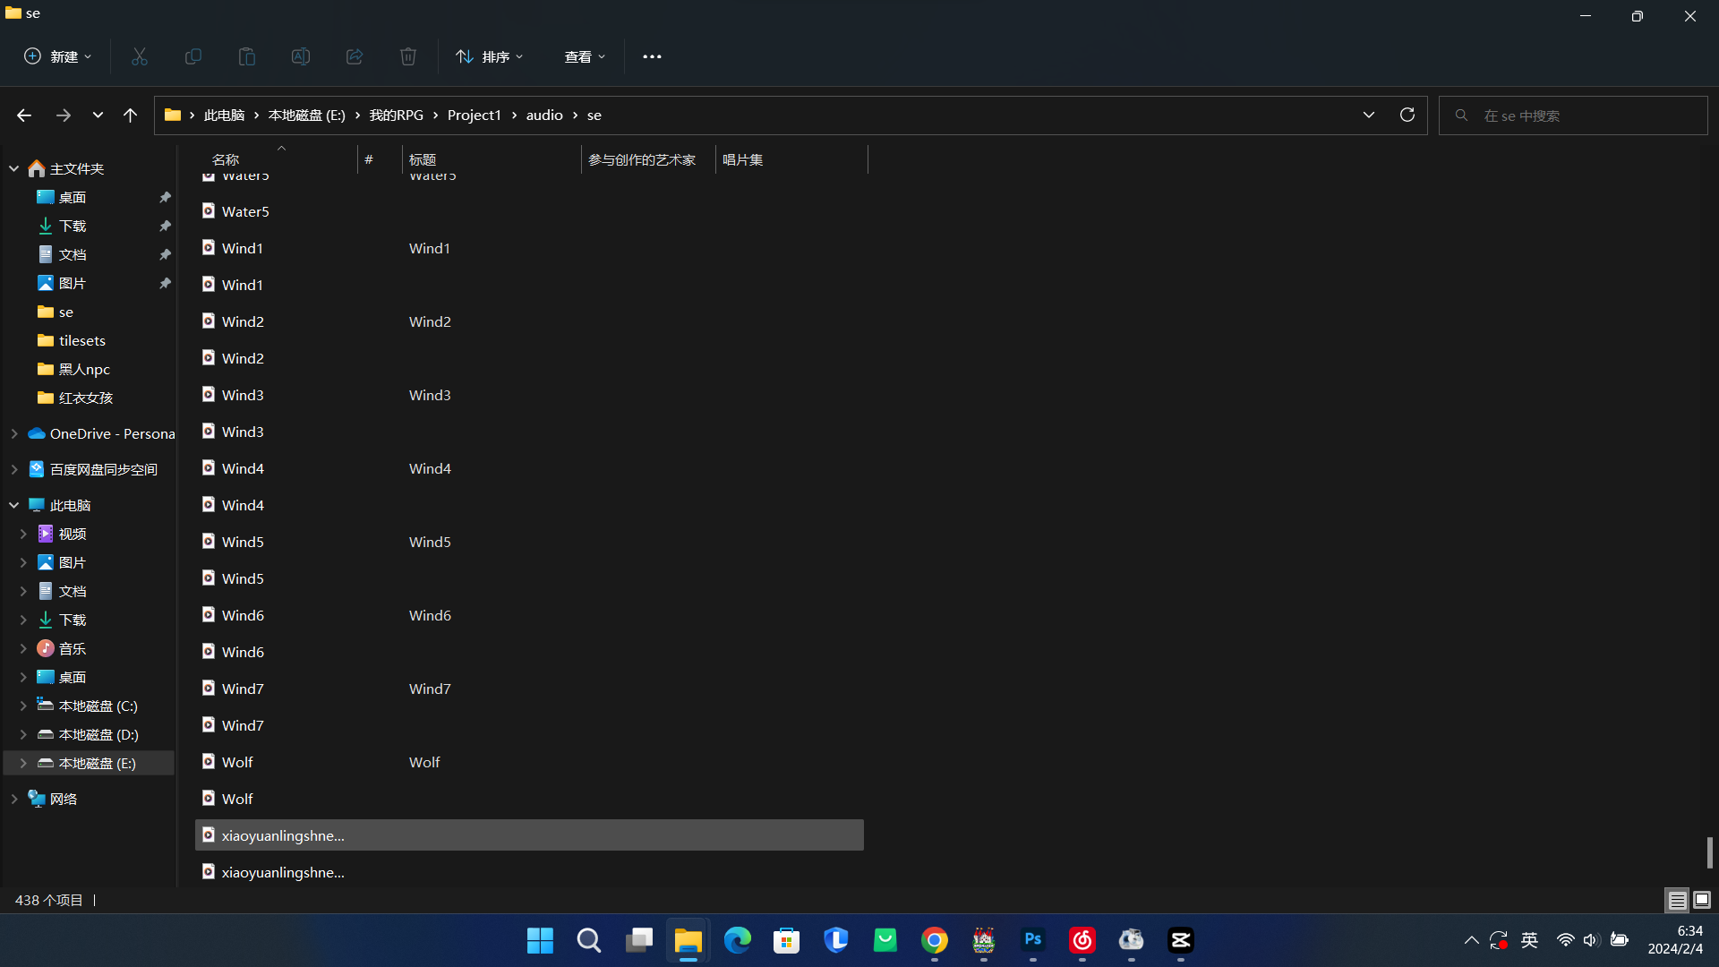The image size is (1719, 967).
Task: Switch to large thumbnails view icon
Action: tap(1702, 900)
